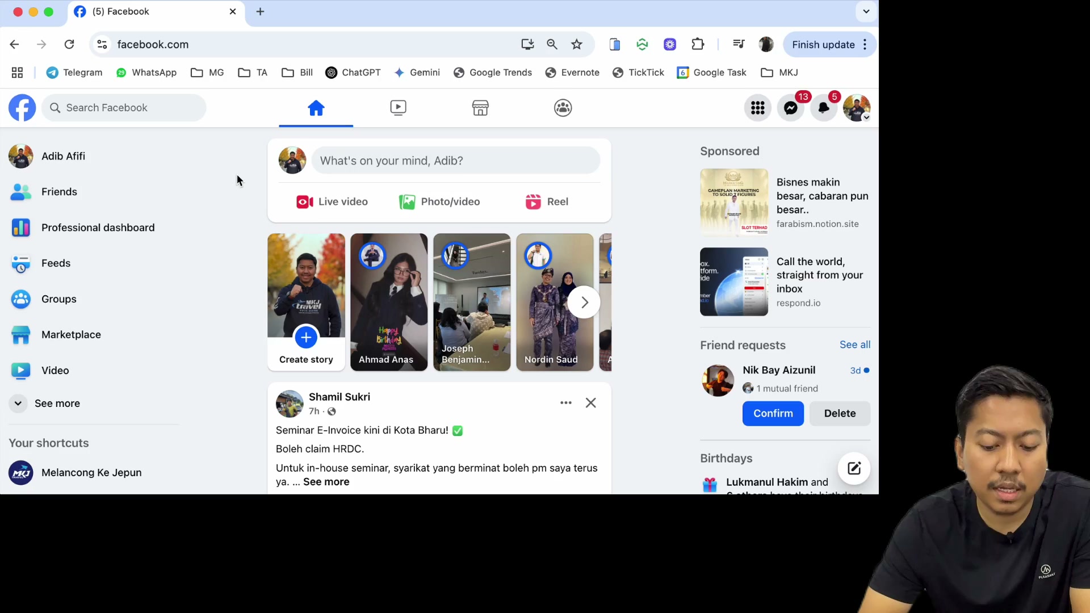The width and height of the screenshot is (1090, 613).
Task: Open respond.io sponsored ad
Action: 785,282
